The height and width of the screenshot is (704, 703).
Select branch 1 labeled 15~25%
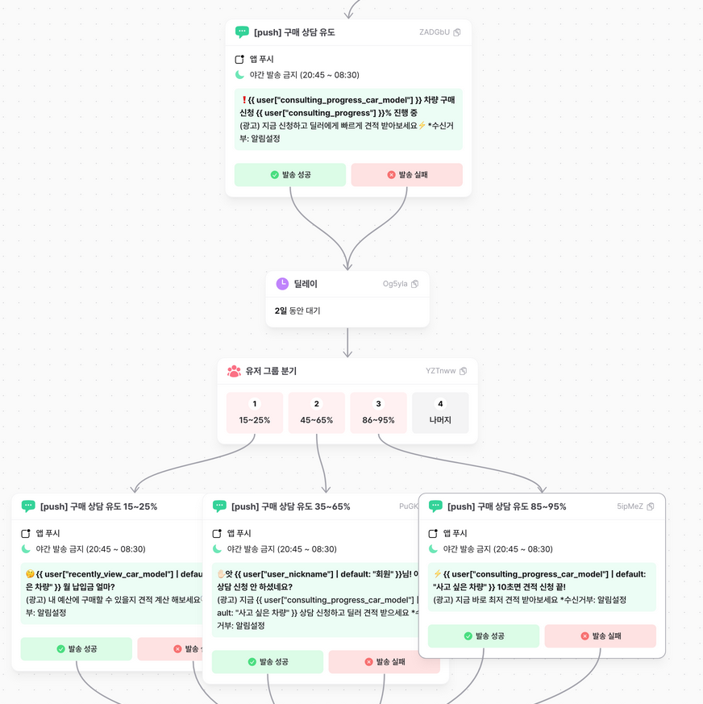coord(255,413)
